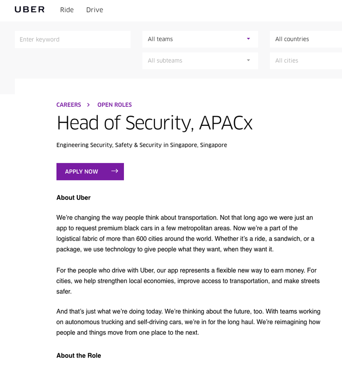Click the APPLY NOW button
The height and width of the screenshot is (371, 342).
point(90,172)
